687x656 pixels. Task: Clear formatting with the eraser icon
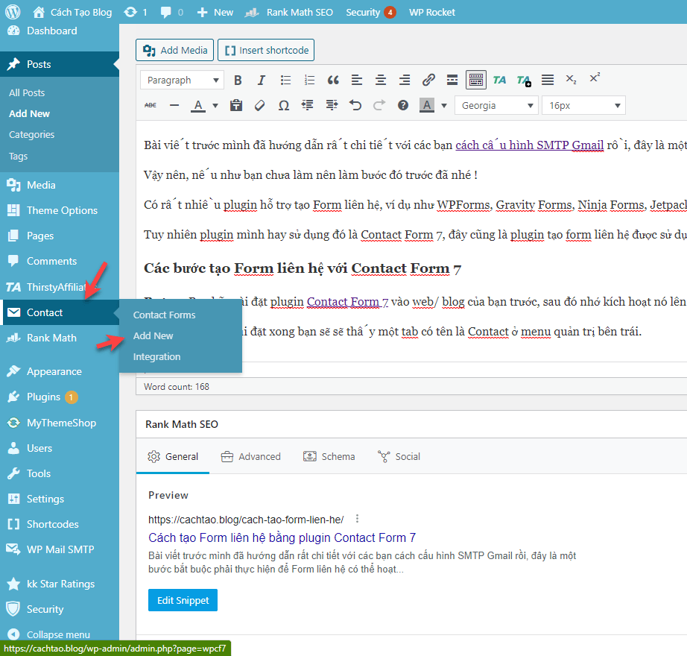point(260,106)
